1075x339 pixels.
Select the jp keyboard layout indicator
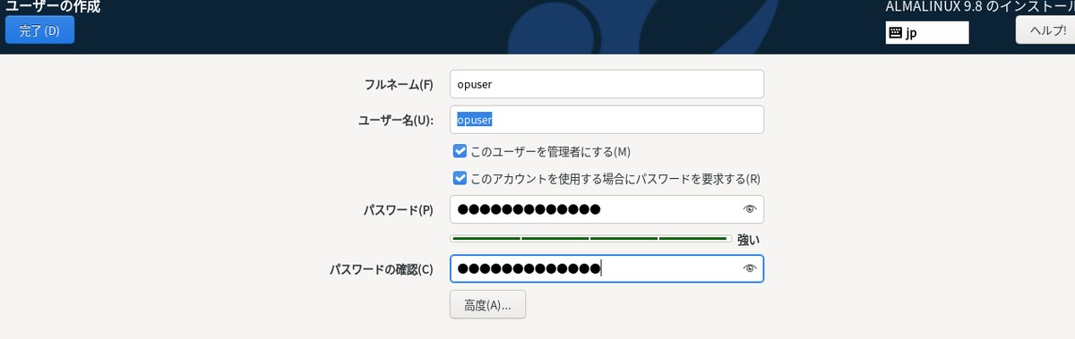click(927, 32)
